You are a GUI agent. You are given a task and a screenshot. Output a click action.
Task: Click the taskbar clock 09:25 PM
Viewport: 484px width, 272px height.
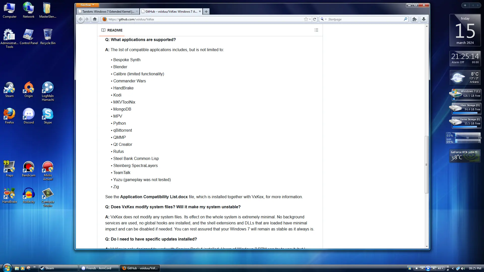coord(475,268)
